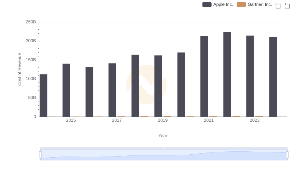Click the 2021 x-axis label
Screen dimensions: 294x169
[x=209, y=120]
